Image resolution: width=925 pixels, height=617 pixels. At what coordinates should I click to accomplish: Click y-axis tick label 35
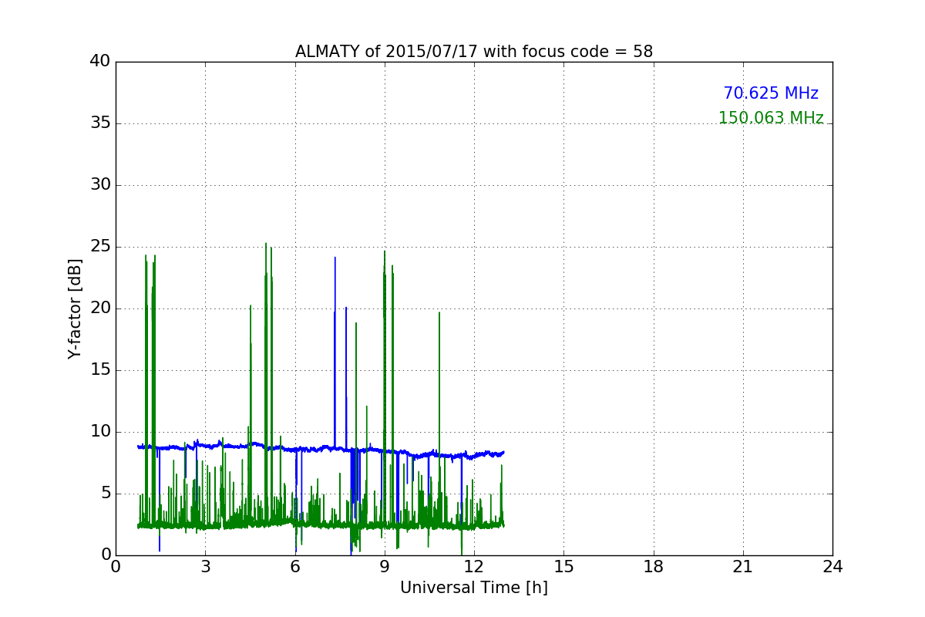point(101,123)
